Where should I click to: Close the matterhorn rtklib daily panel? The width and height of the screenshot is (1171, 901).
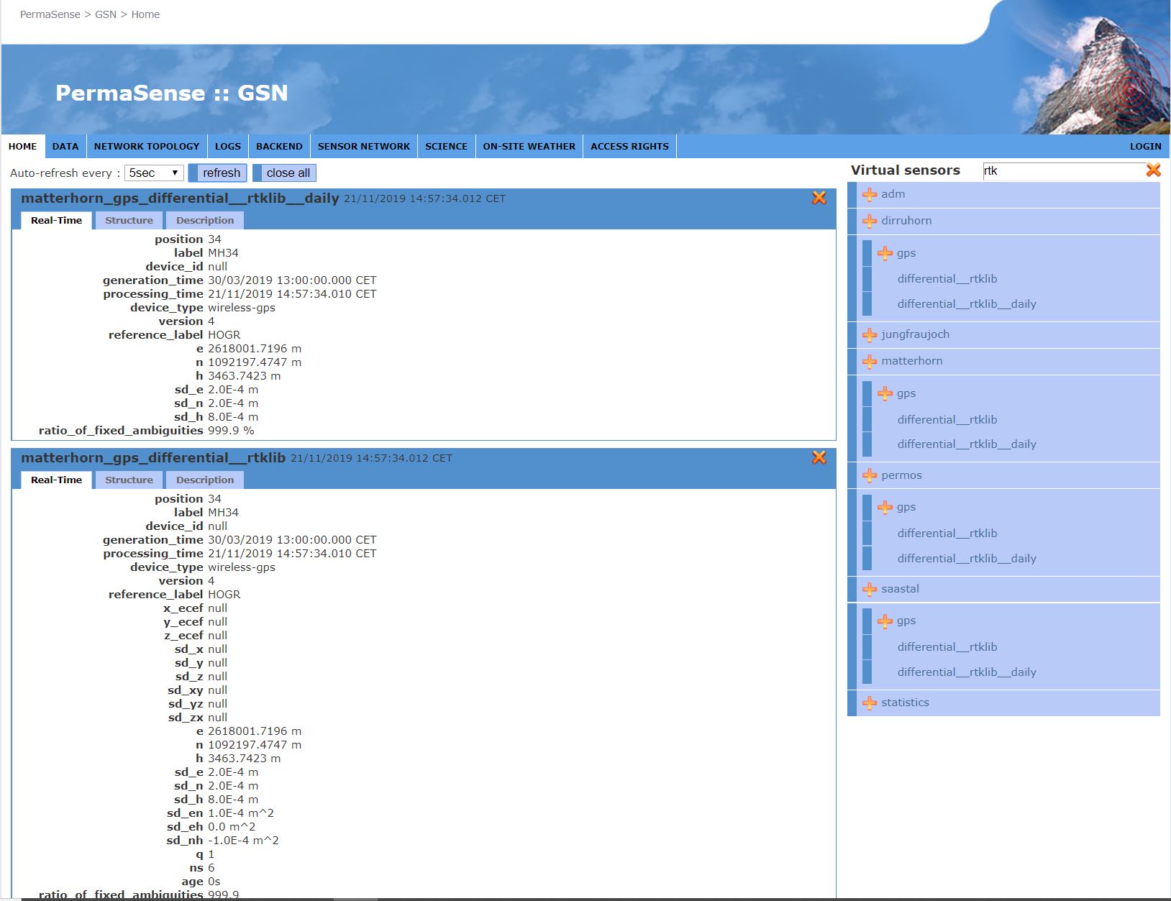(819, 198)
